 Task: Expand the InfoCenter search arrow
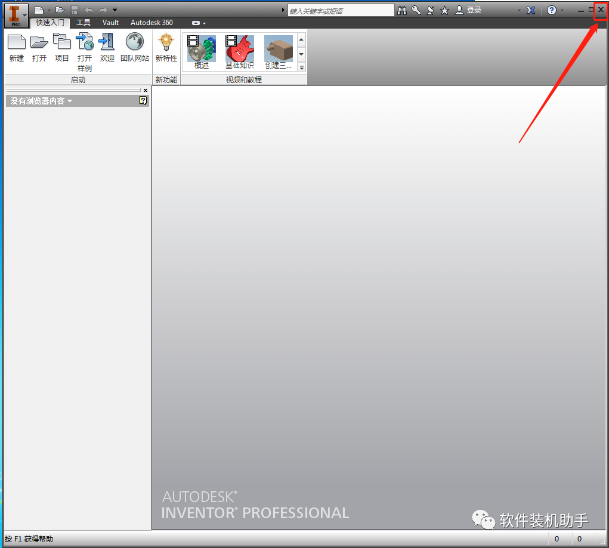[x=283, y=10]
